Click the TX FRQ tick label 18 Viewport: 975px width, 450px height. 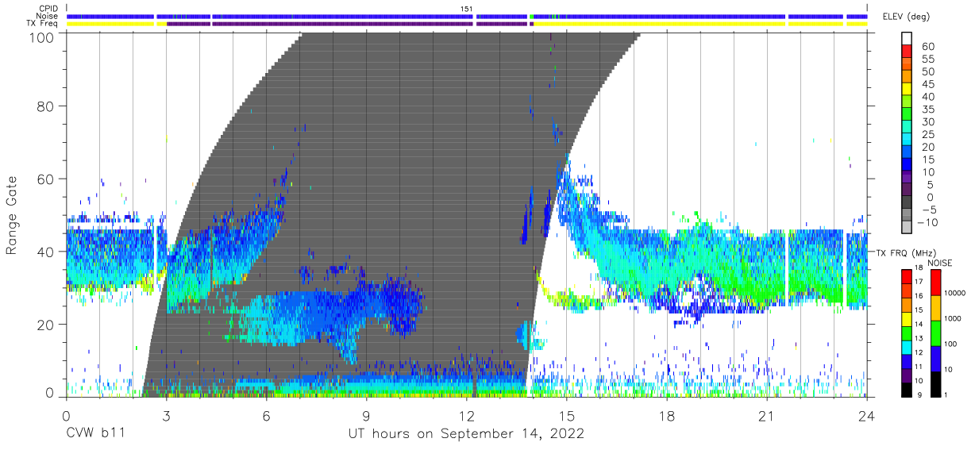pyautogui.click(x=919, y=268)
